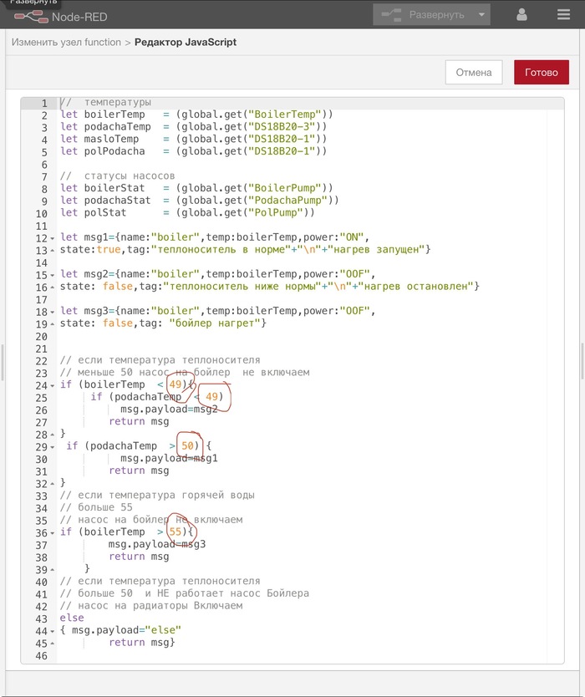This screenshot has width=585, height=697.
Task: Click msg.payload=msg3 on line 37
Action: [x=157, y=544]
